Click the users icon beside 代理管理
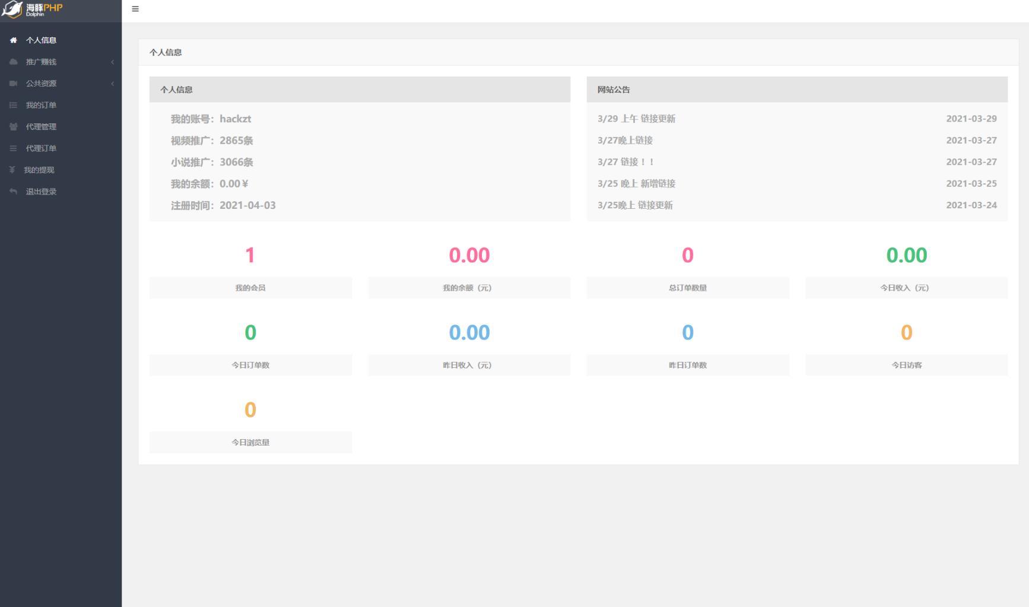Screen dimensions: 1029x607 pyautogui.click(x=14, y=127)
